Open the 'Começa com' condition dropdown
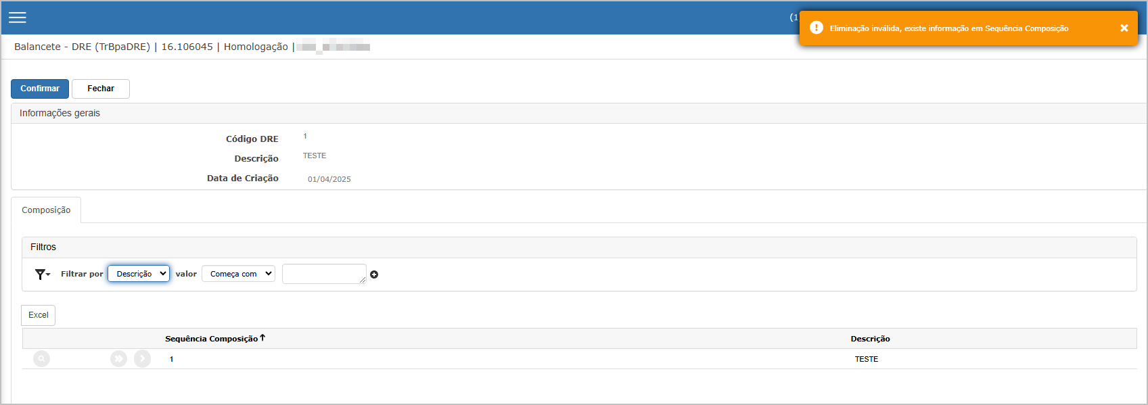 pos(238,273)
